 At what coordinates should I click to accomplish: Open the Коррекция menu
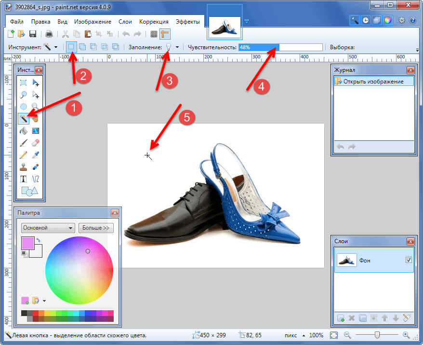tap(154, 22)
